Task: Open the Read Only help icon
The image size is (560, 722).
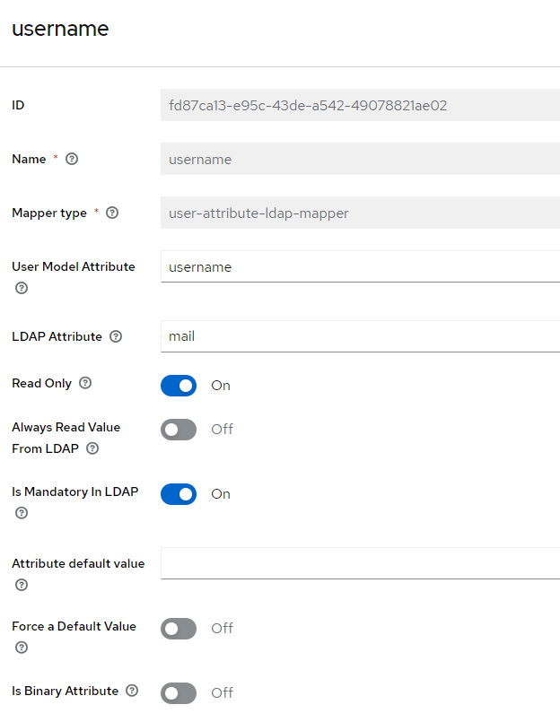Action: [x=85, y=383]
